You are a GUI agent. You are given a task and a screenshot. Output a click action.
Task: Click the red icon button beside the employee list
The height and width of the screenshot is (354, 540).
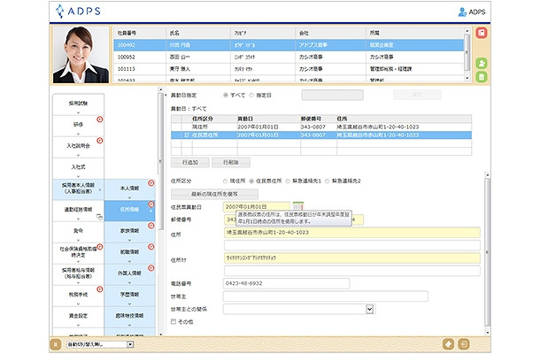tap(481, 33)
